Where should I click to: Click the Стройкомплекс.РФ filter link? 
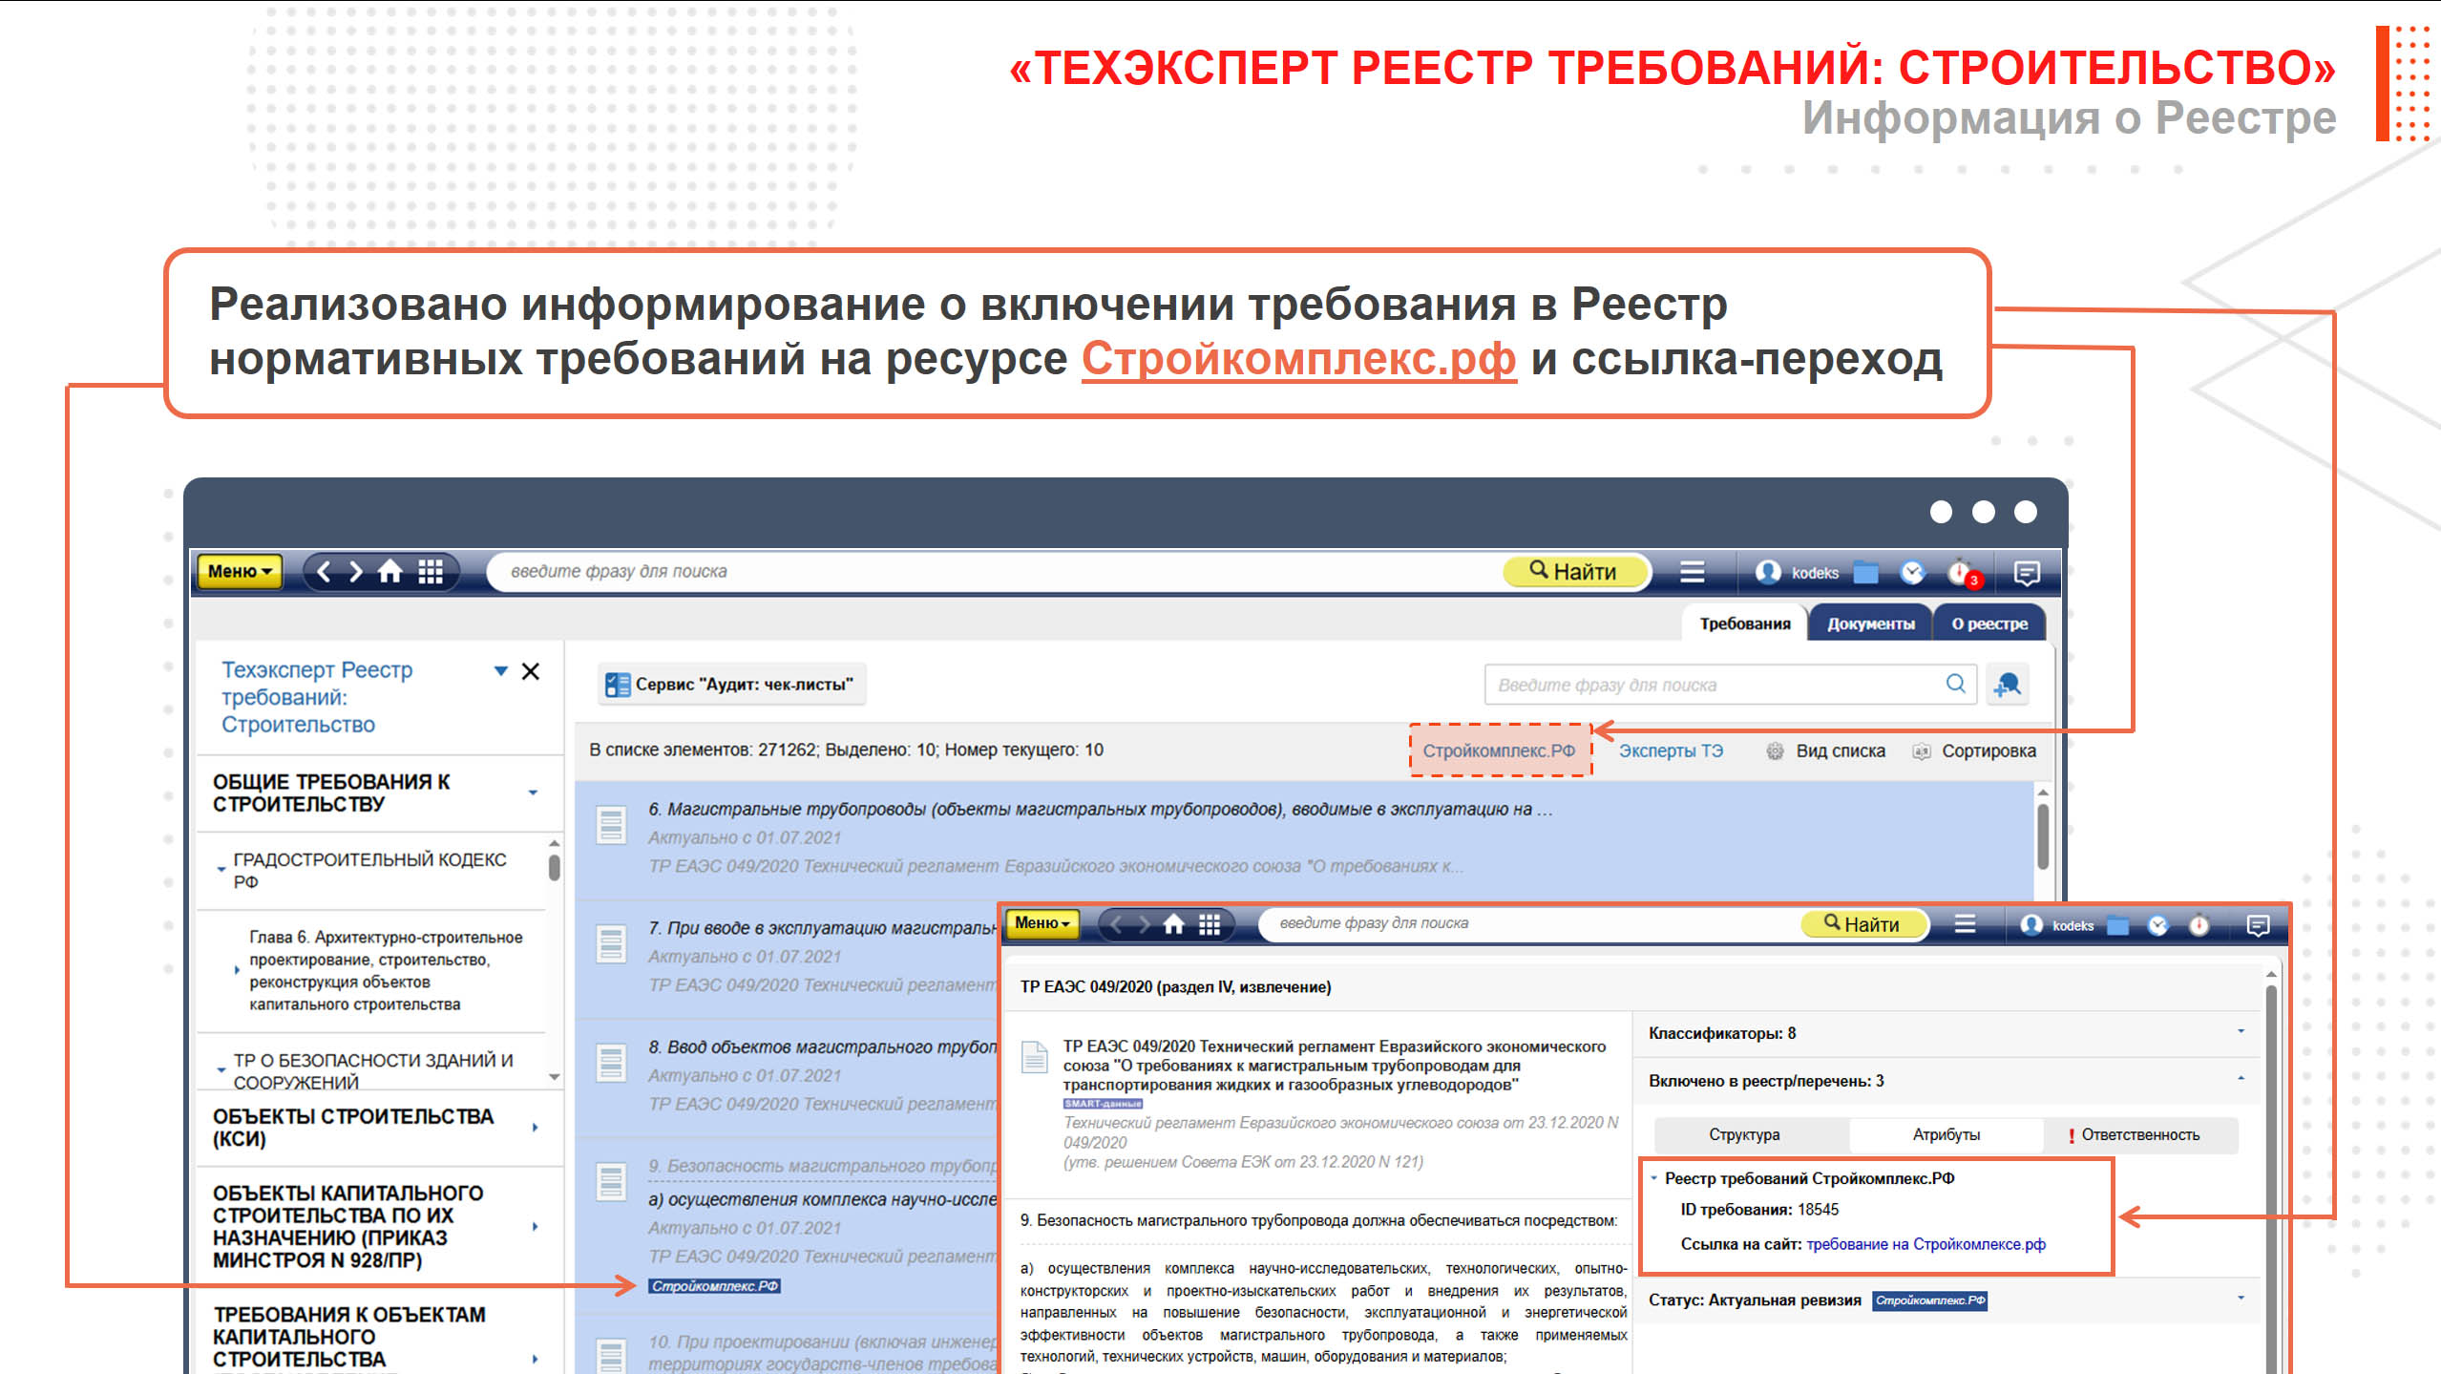1499,750
